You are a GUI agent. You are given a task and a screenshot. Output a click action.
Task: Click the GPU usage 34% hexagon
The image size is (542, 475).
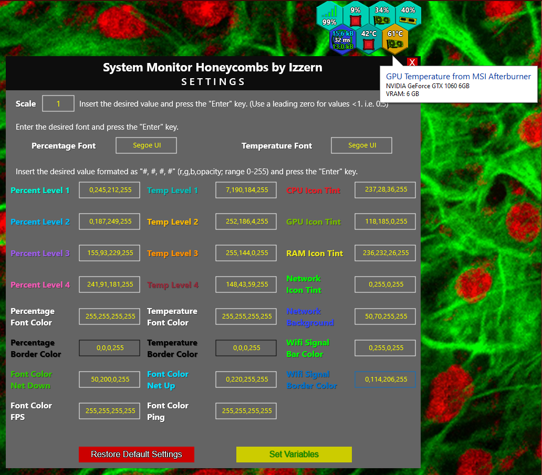coord(382,16)
